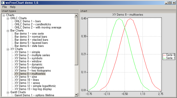Collapse the Charts root tree node
Image resolution: width=177 pixels, height=98 pixels.
click(4, 15)
